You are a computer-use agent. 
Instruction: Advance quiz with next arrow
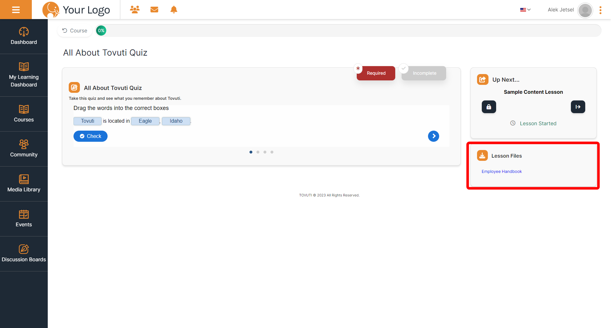click(x=433, y=136)
